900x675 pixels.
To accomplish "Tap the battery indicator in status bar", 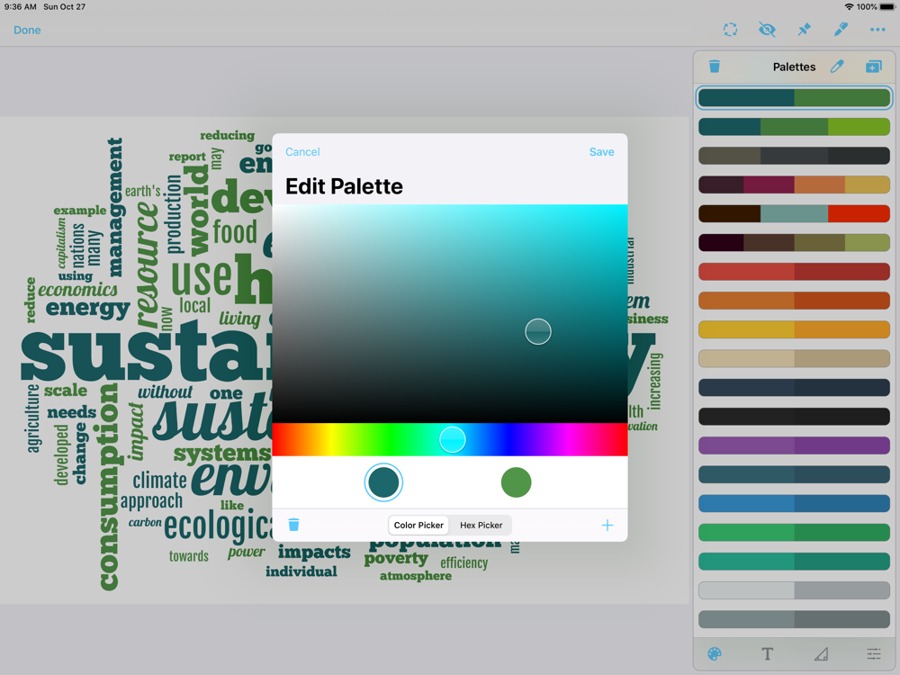I will pos(886,7).
